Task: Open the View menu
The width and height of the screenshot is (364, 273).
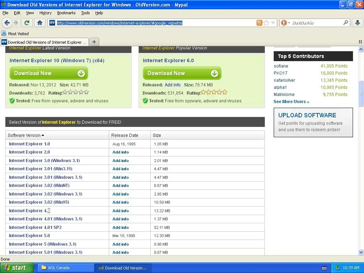Action: [30, 13]
